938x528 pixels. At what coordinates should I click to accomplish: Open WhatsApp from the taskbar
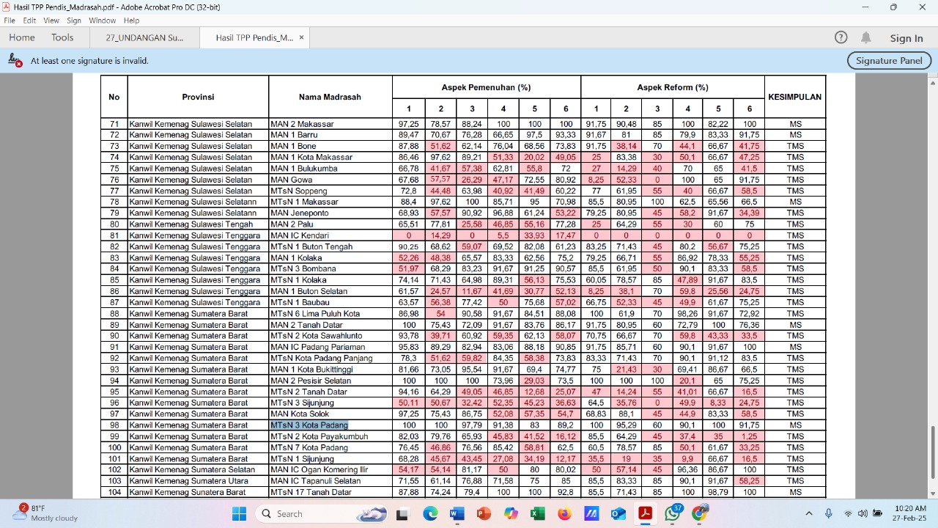tap(672, 514)
